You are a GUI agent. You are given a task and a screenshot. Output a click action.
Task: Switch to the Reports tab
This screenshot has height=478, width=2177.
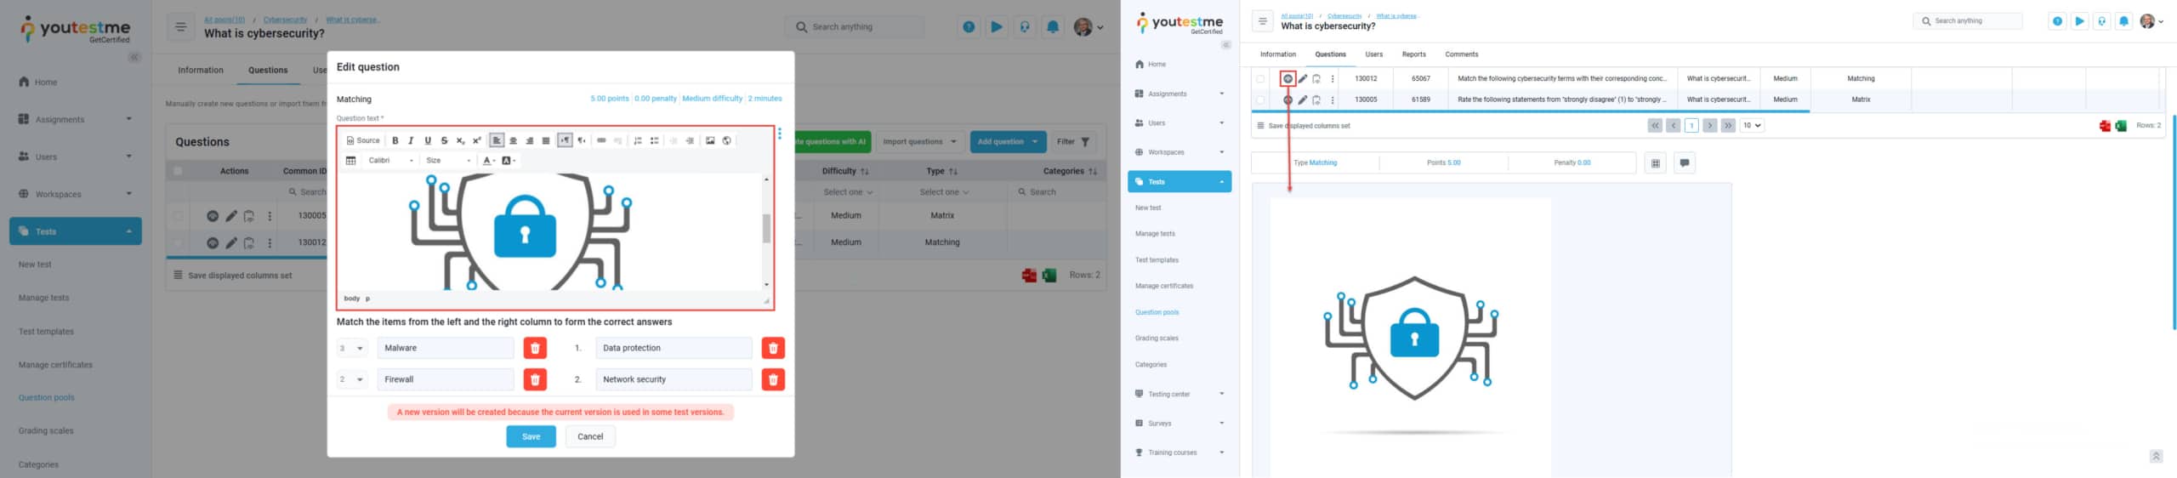pyautogui.click(x=1413, y=54)
